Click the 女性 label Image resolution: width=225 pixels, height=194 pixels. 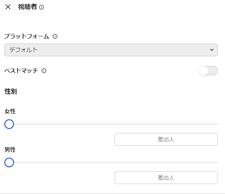coord(10,111)
